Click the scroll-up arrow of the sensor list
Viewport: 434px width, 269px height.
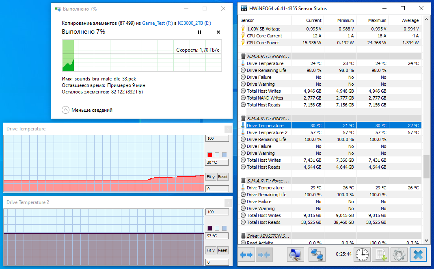pyautogui.click(x=426, y=20)
